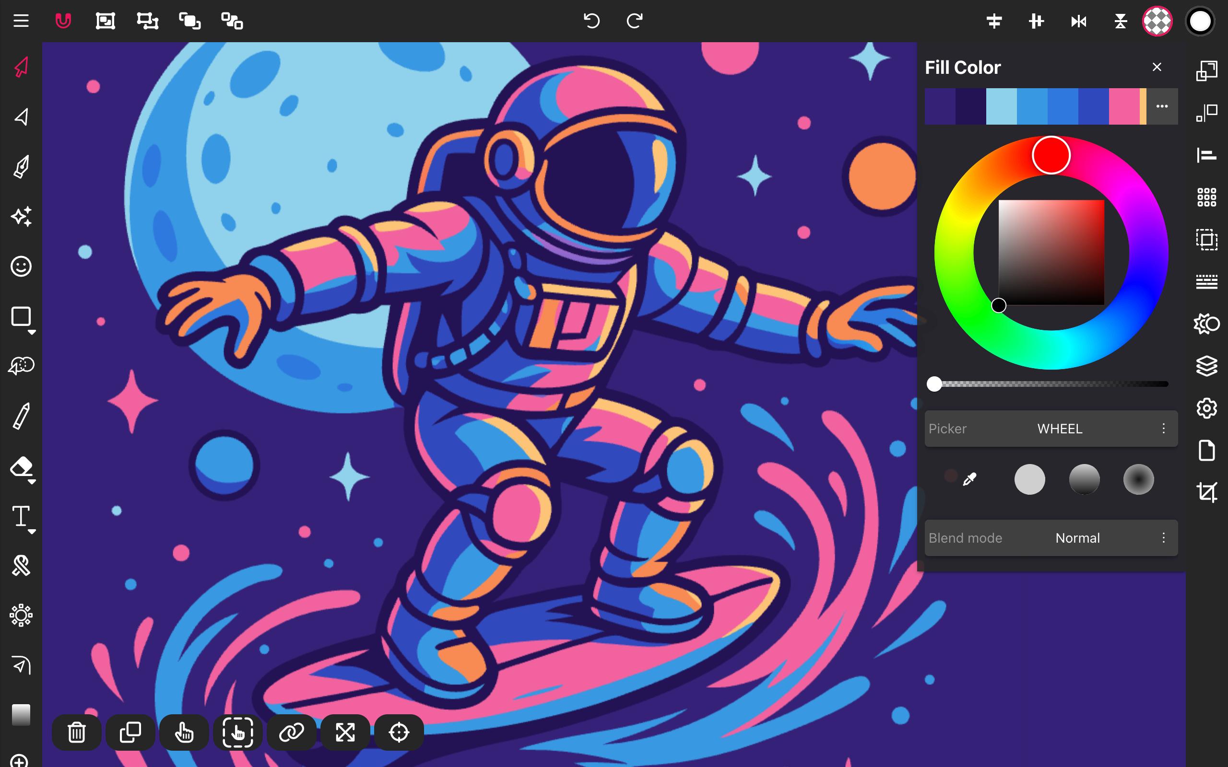The image size is (1228, 767).
Task: Duplicate selection using copy icon
Action: coord(130,732)
